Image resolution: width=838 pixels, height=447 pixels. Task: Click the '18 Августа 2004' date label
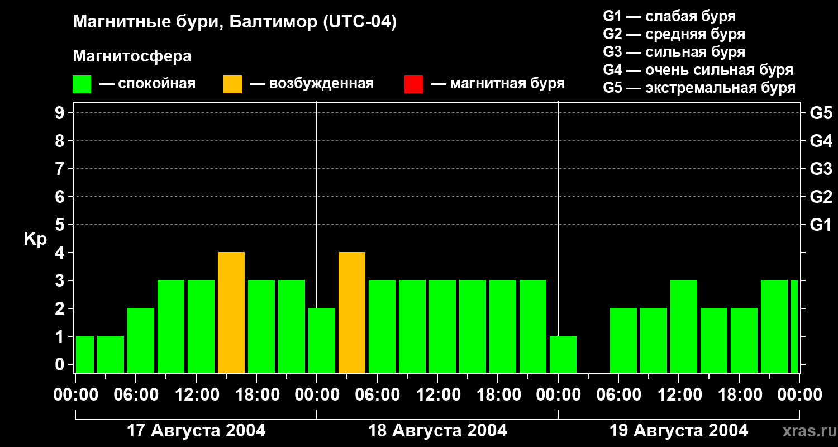tap(437, 431)
